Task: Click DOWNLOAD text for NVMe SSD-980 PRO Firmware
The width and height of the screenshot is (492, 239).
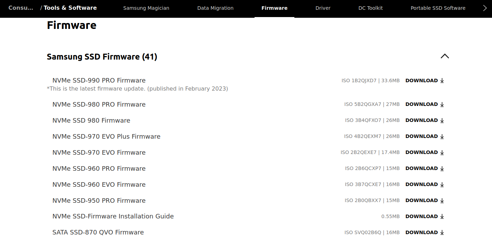Action: click(x=421, y=104)
